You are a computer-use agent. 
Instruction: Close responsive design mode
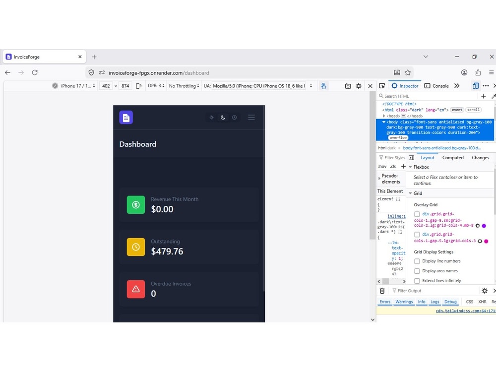click(370, 86)
